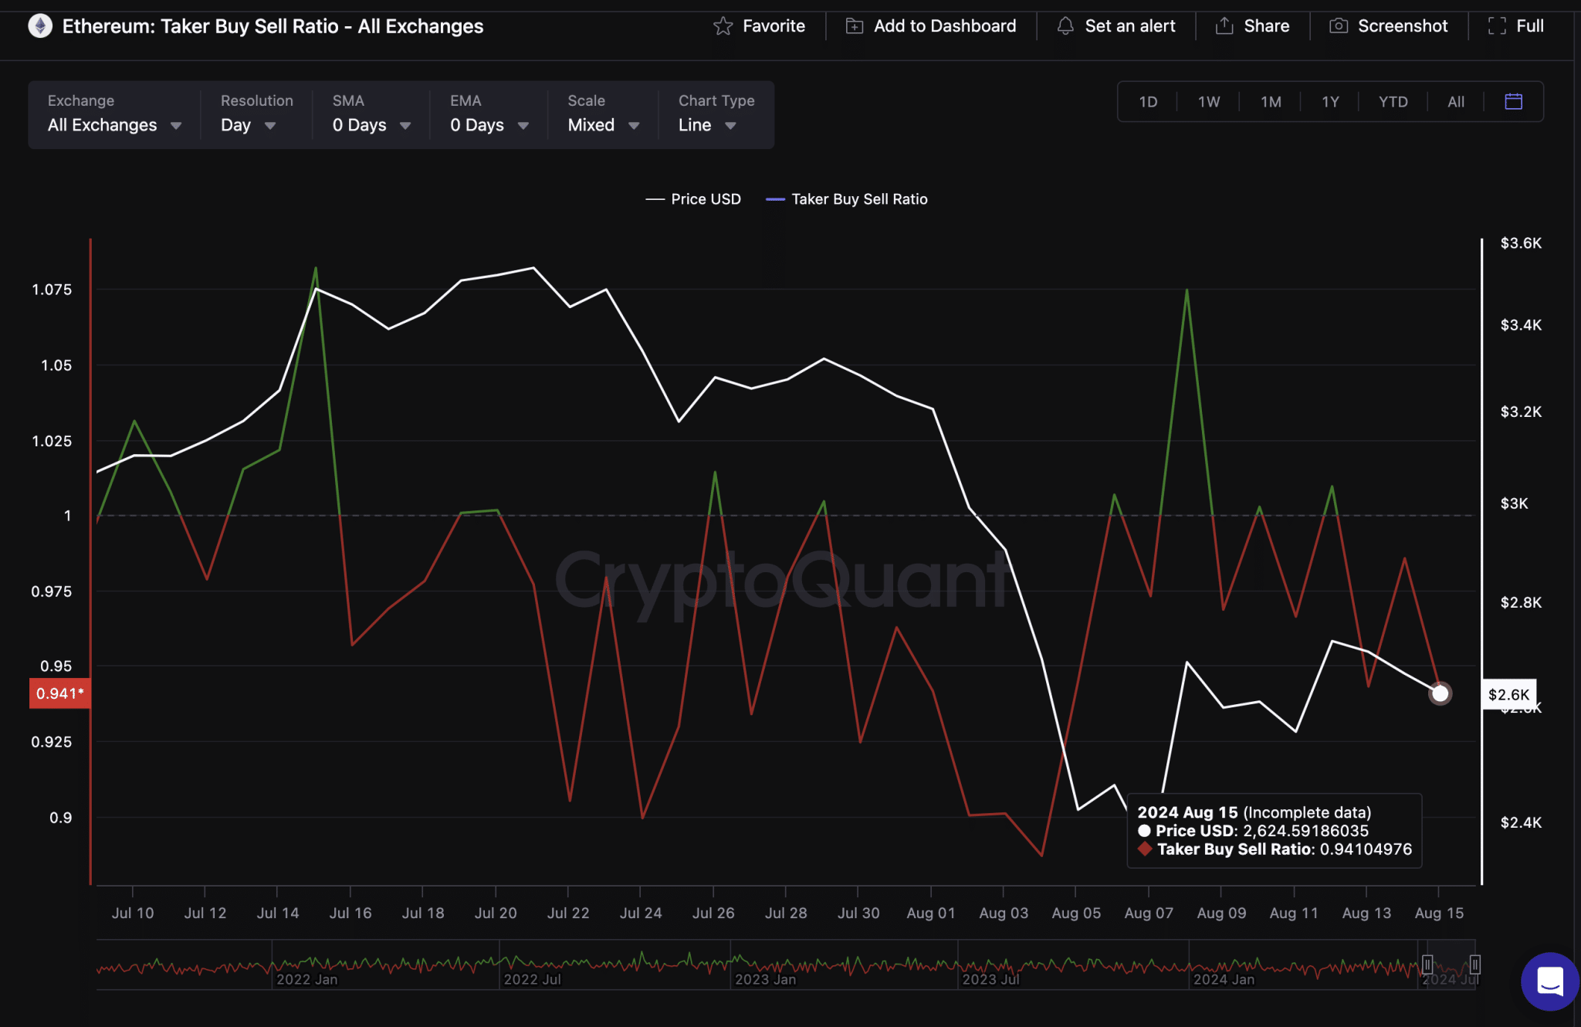Expand the Exchange All Exchanges dropdown
The height and width of the screenshot is (1027, 1581).
[114, 124]
